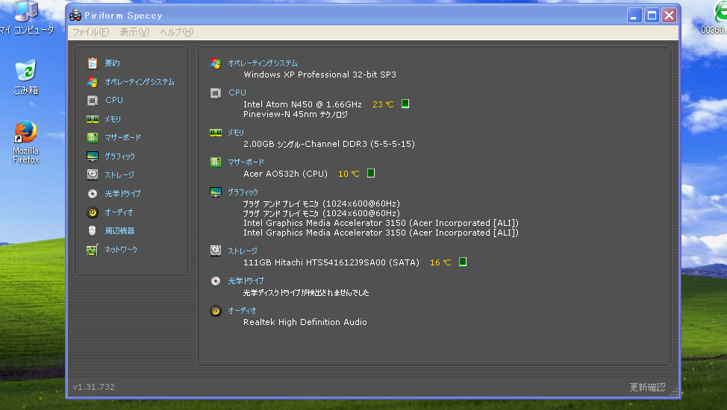Open the オペレーティングシステム heading link in summary

tap(263, 63)
